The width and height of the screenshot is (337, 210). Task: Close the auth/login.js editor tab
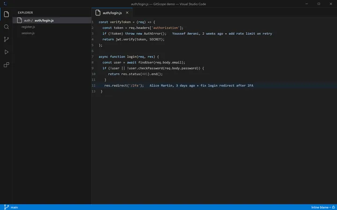click(x=127, y=13)
